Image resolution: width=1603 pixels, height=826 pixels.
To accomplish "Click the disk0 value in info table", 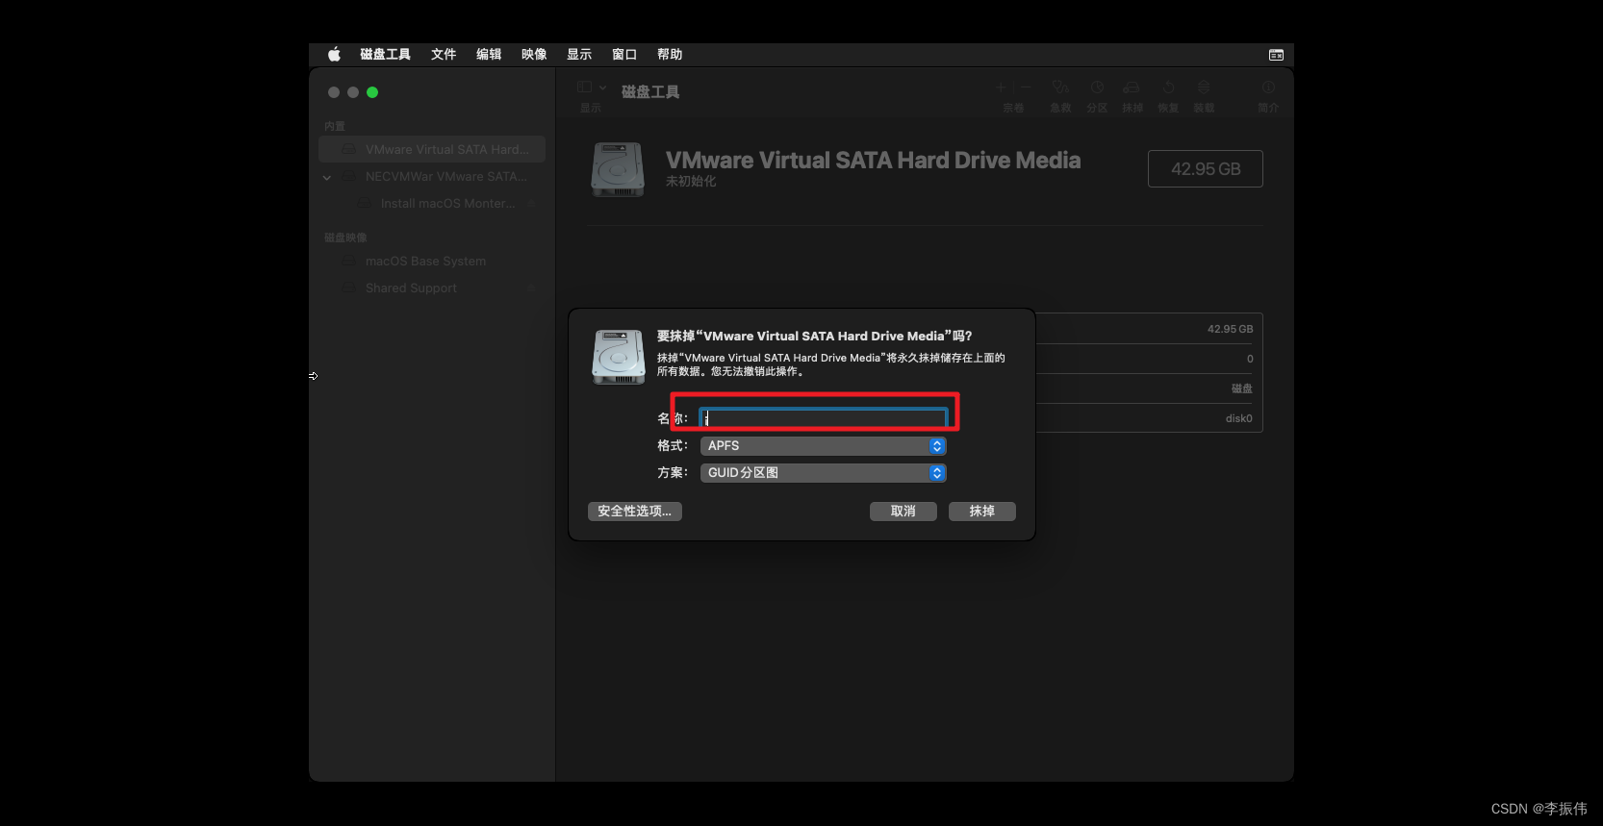I will tap(1238, 418).
